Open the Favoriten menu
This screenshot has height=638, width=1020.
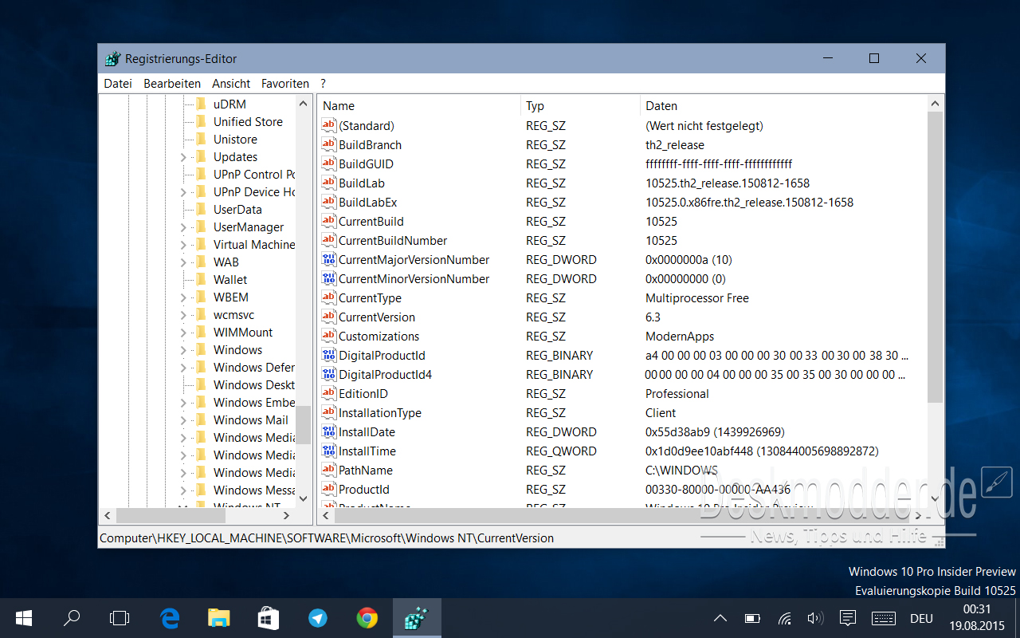(x=285, y=83)
